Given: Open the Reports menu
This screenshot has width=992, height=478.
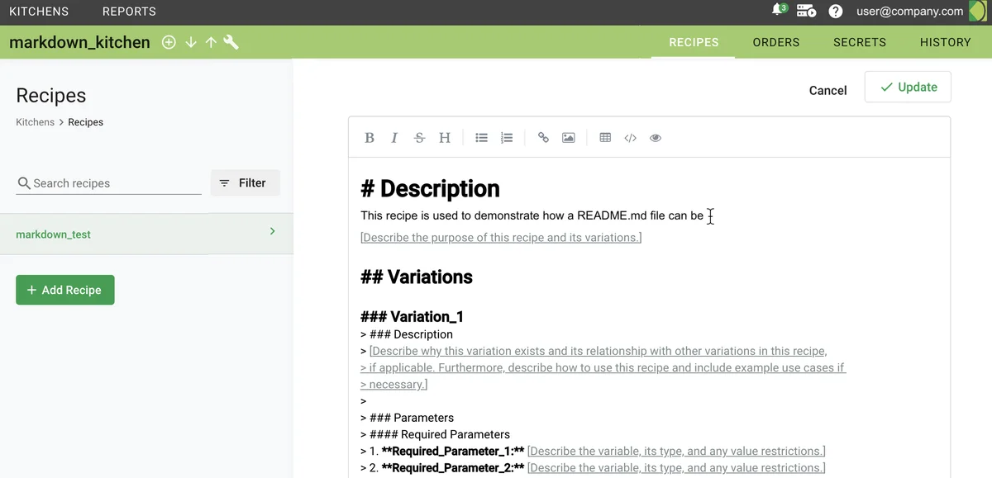Looking at the screenshot, I should click(x=129, y=12).
